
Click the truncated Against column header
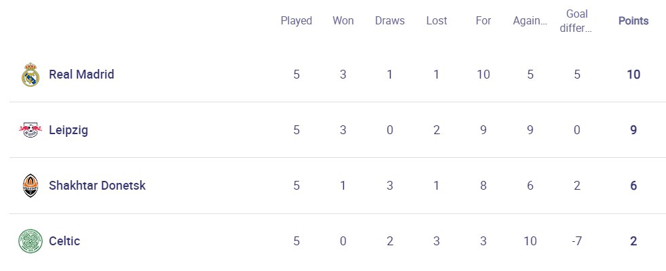pyautogui.click(x=530, y=21)
